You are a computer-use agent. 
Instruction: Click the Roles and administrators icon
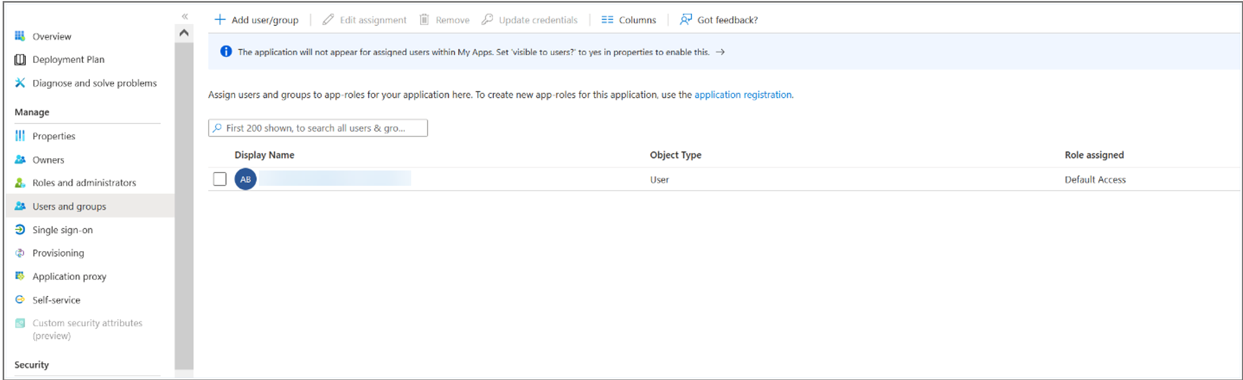point(20,183)
